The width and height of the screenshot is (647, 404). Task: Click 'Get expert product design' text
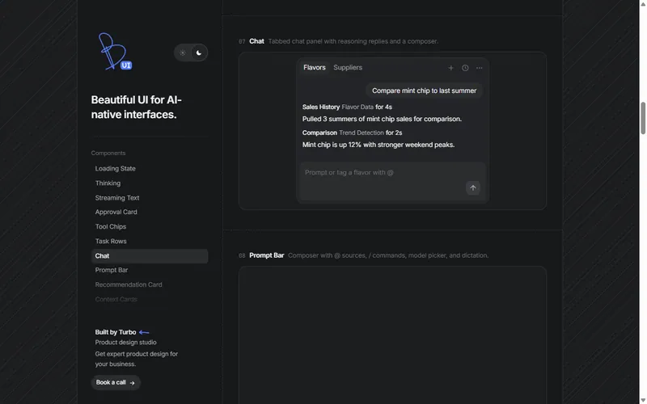click(136, 359)
